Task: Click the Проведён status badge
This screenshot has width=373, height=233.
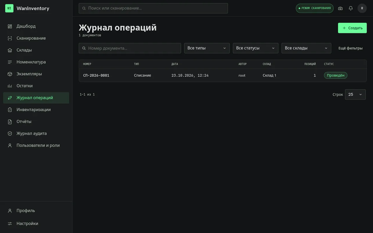Action: 336,75
